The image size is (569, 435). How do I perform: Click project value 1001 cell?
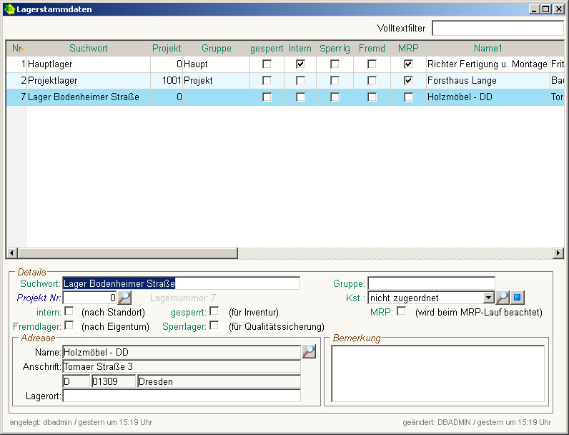[167, 80]
